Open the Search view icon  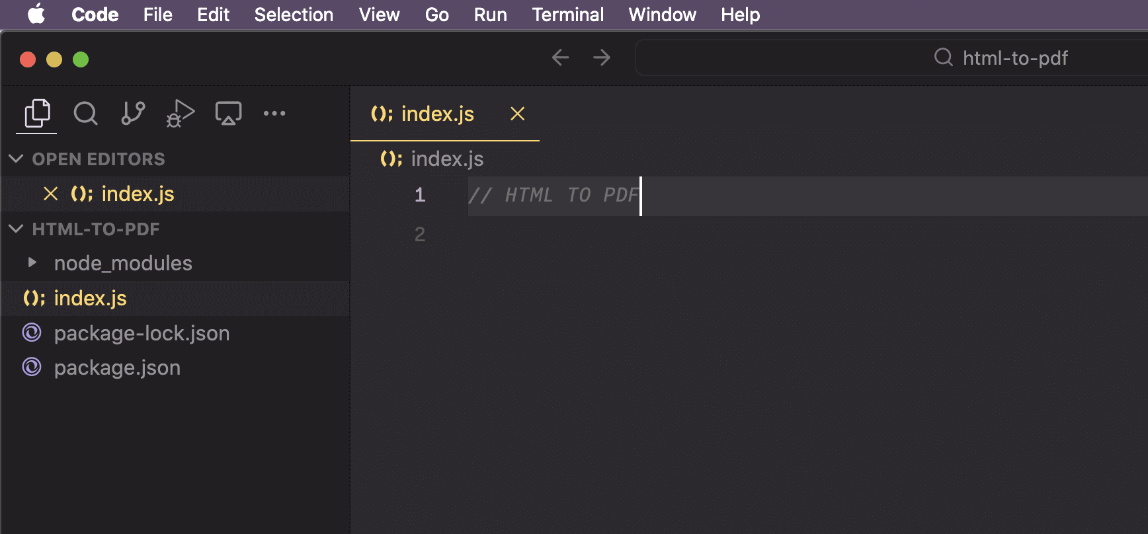click(85, 113)
